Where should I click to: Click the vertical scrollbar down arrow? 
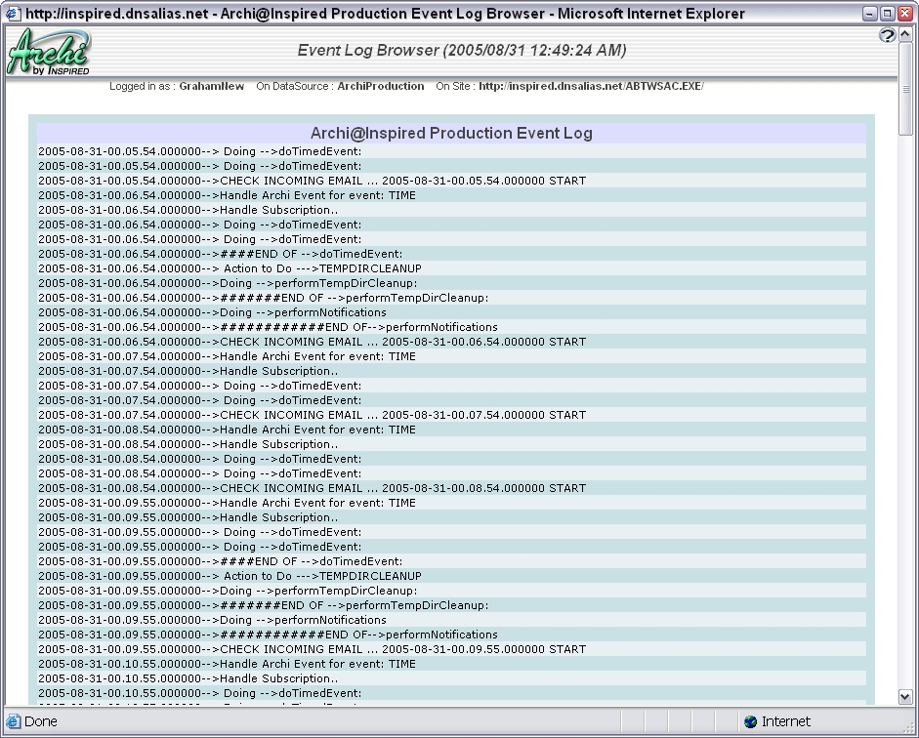[905, 696]
